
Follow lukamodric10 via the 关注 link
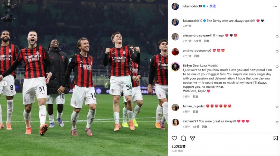[212, 6]
